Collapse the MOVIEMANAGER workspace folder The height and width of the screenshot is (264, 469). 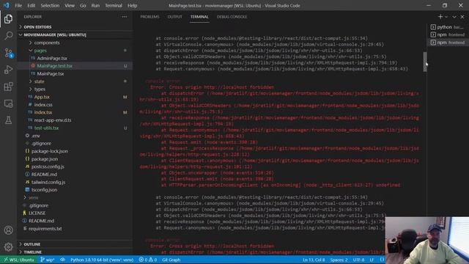pyautogui.click(x=75, y=34)
